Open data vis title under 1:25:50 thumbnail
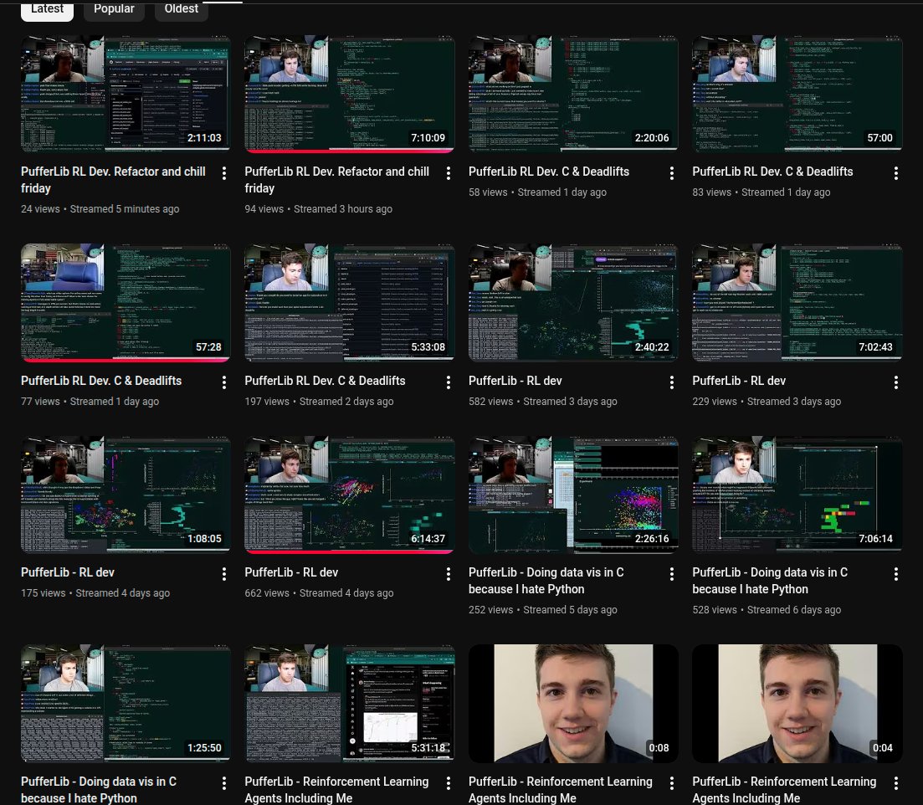 tap(99, 790)
